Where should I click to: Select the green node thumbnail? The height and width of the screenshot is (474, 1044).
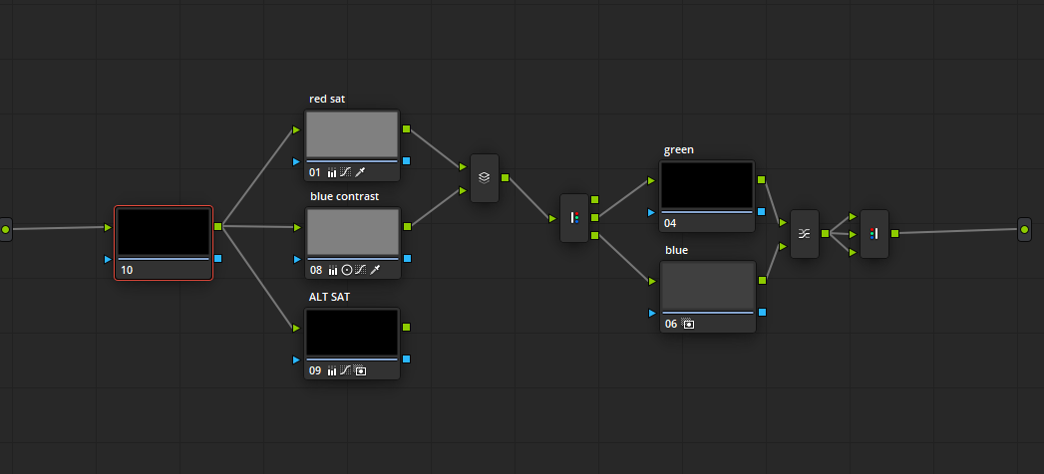[x=707, y=185]
